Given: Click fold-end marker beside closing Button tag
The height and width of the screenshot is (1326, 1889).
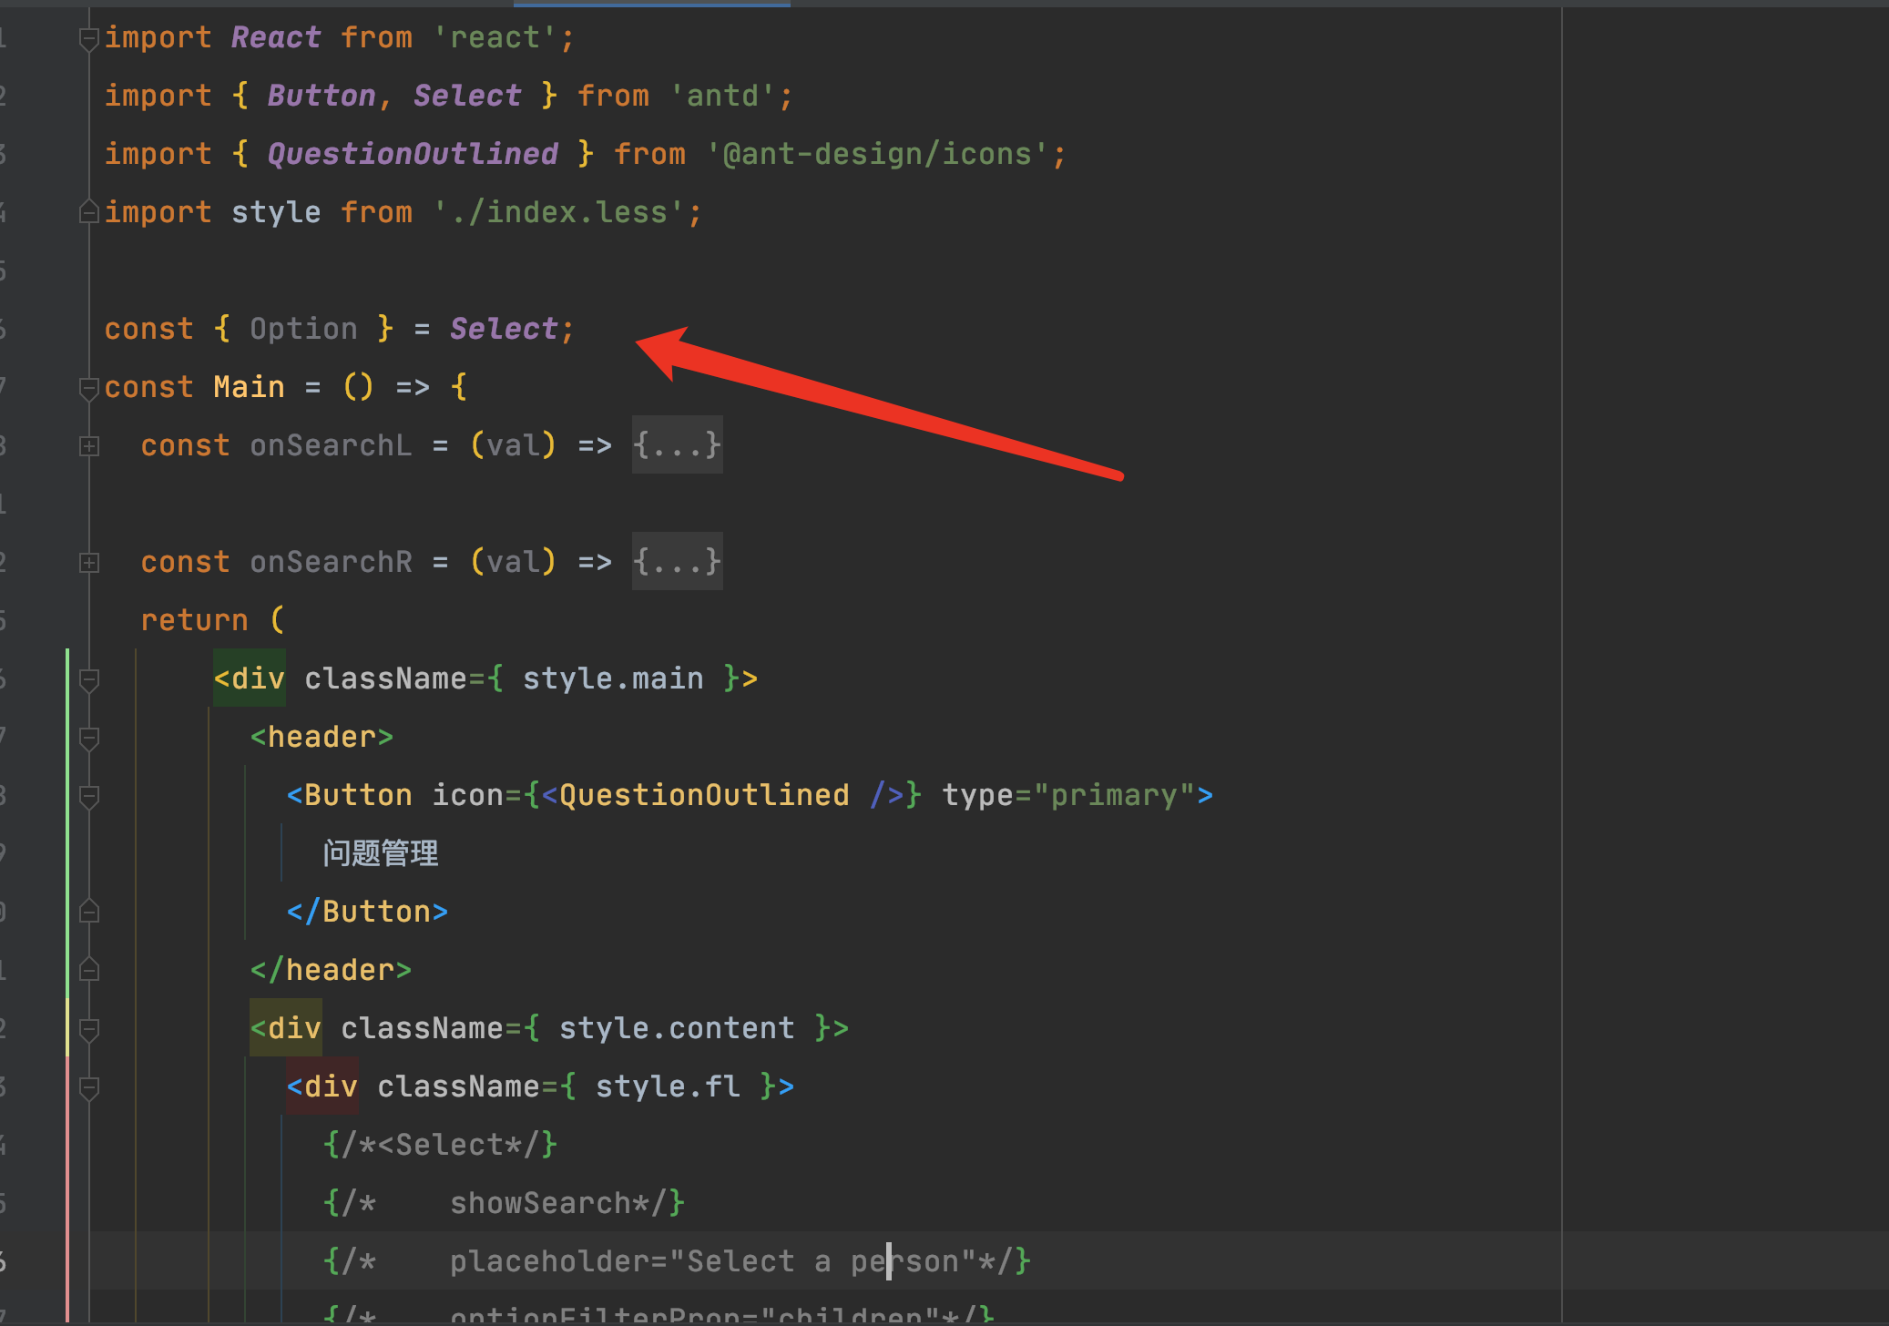Looking at the screenshot, I should pos(88,912).
